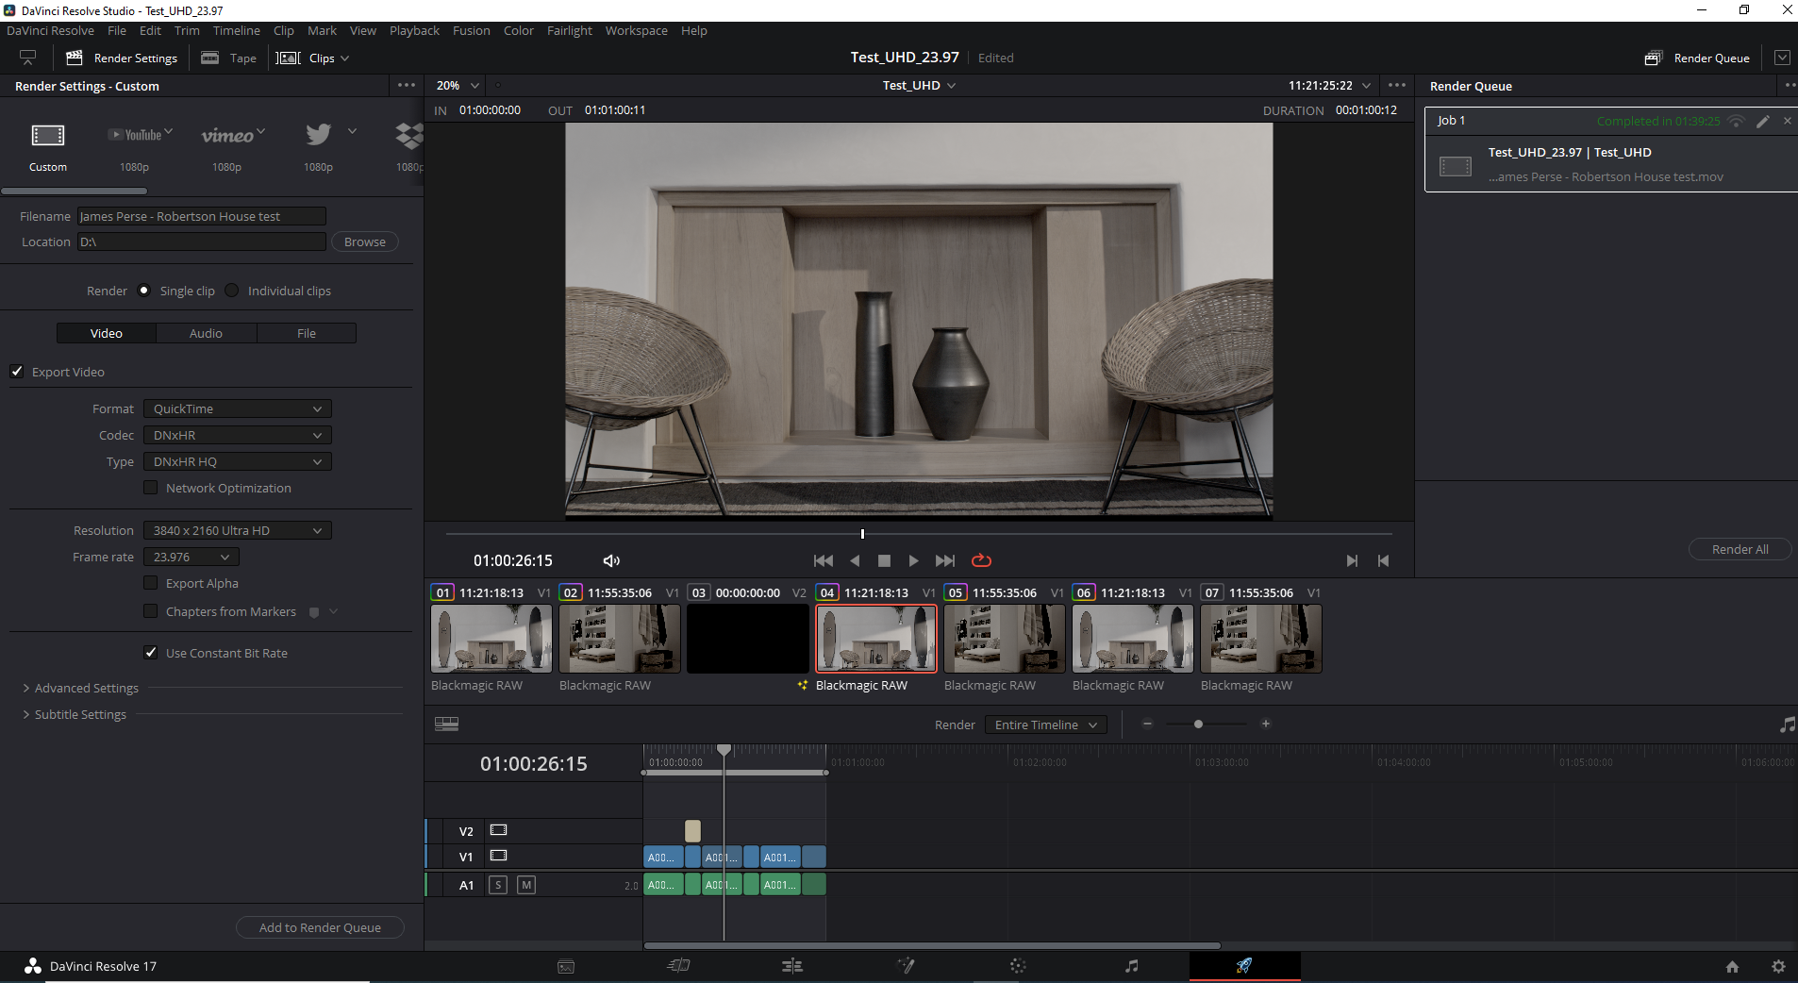Stop playback in viewer
1798x983 pixels.
[x=884, y=560]
